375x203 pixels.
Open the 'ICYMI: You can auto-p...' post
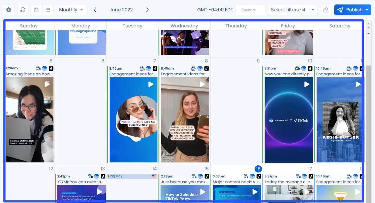click(80, 182)
